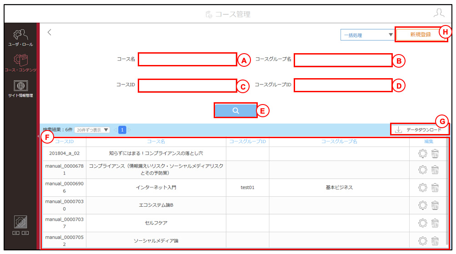The image size is (456, 254).
Task: Edit settings for ソーシャルメディア論 course
Action: [422, 241]
